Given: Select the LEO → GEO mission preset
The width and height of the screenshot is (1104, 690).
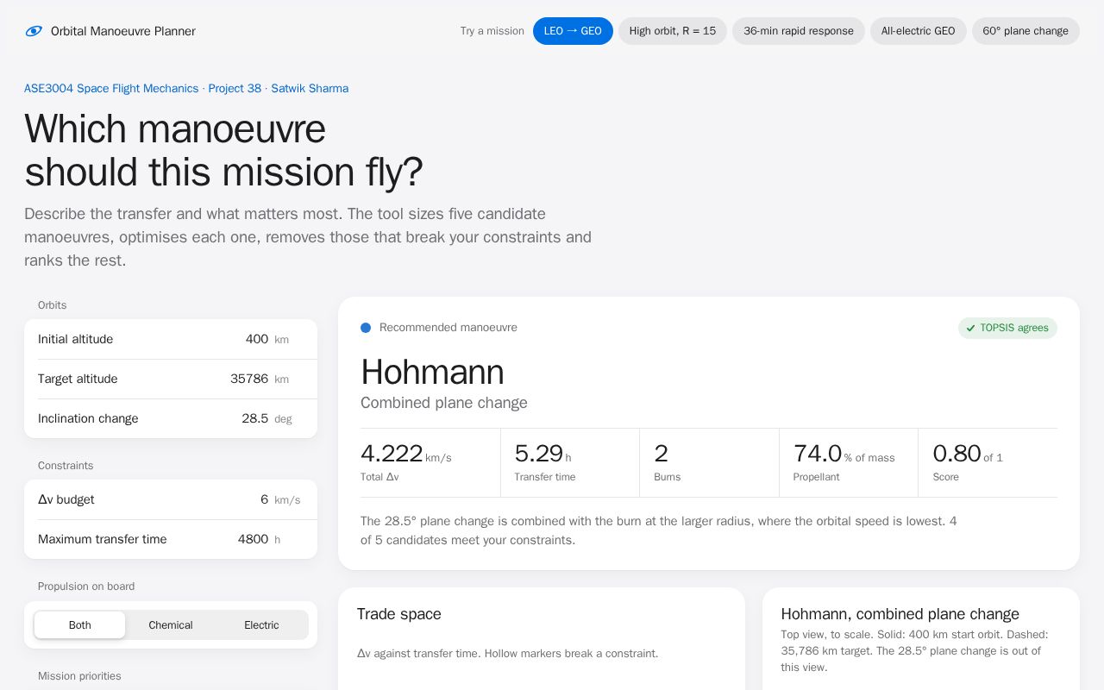Looking at the screenshot, I should point(573,31).
